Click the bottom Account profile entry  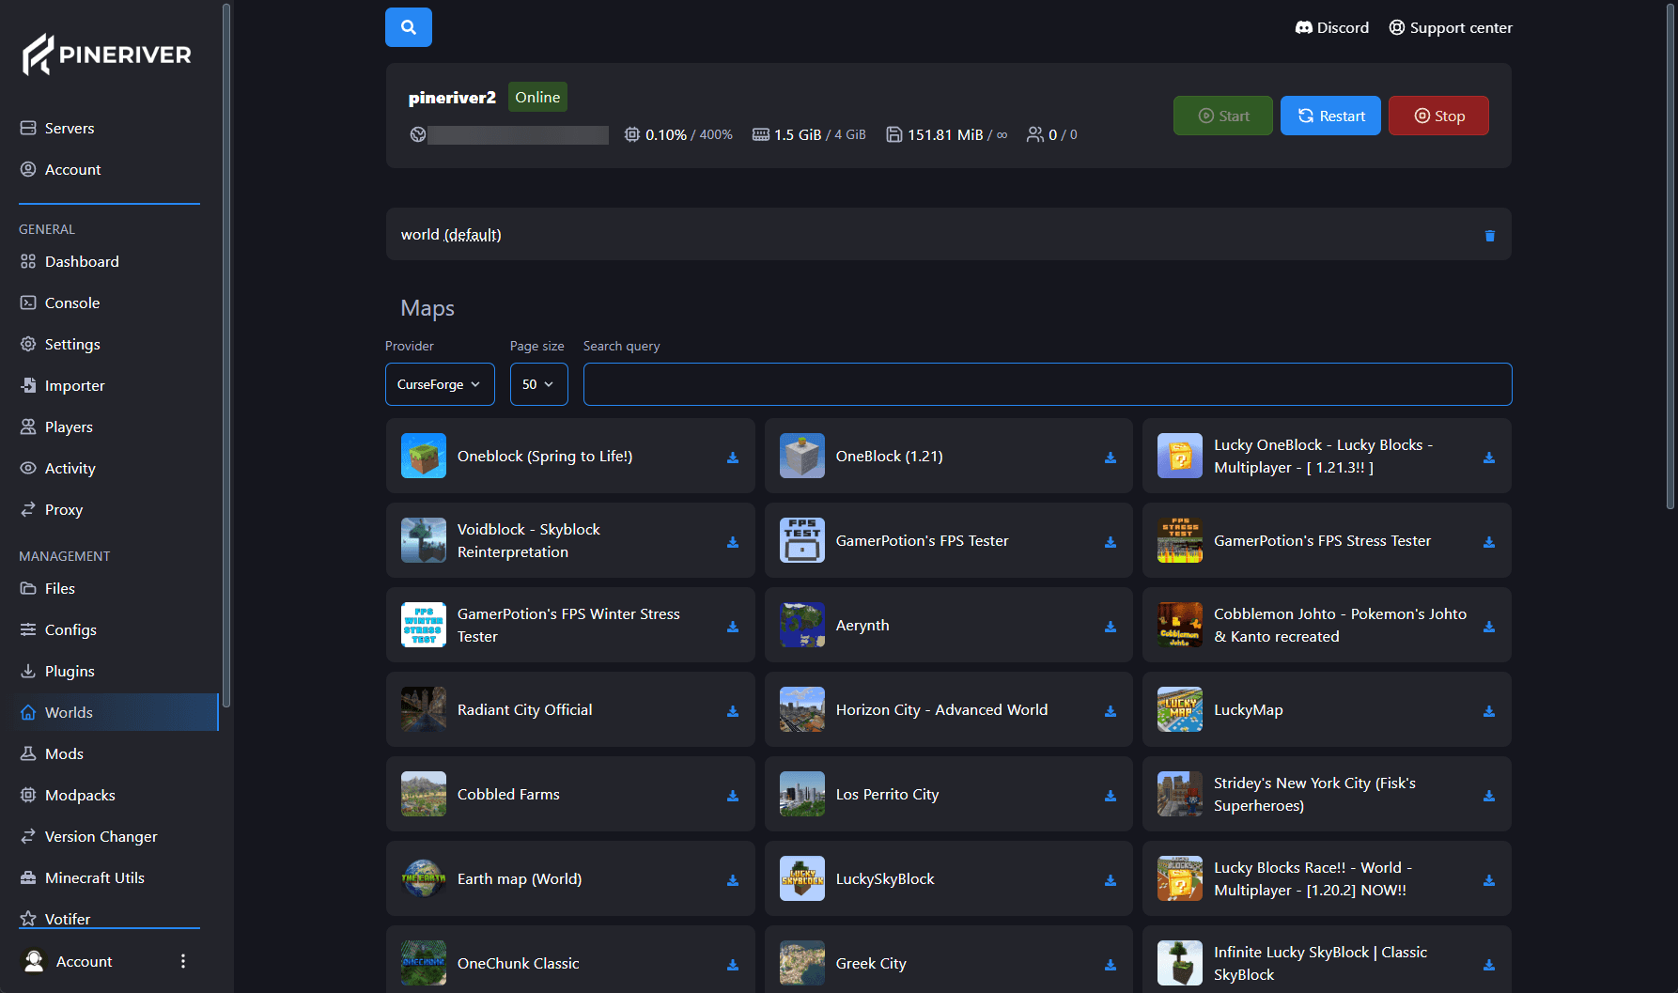pyautogui.click(x=68, y=961)
